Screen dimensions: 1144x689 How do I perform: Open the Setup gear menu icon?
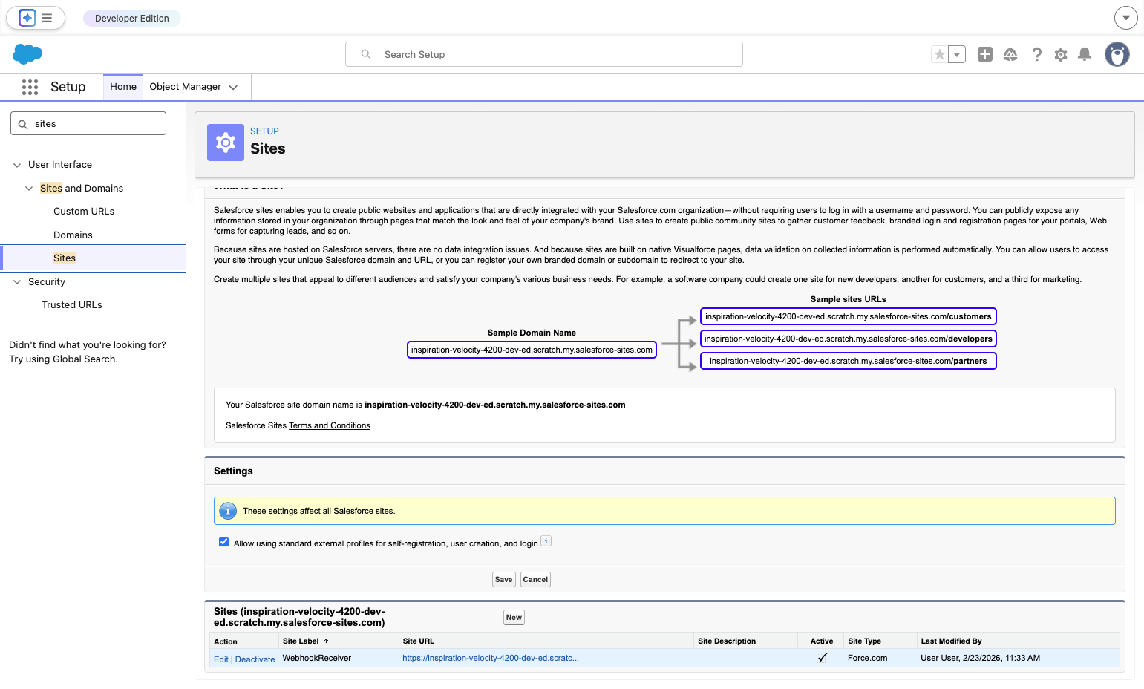click(x=1061, y=54)
